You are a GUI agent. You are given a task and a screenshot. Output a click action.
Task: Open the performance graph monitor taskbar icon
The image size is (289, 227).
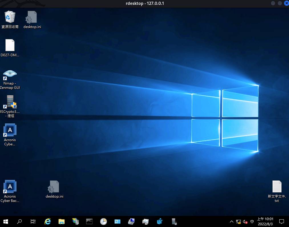145,222
